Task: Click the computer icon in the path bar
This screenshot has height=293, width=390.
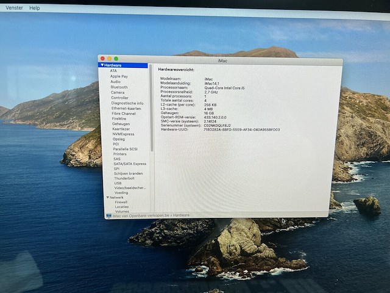Action: tap(109, 215)
